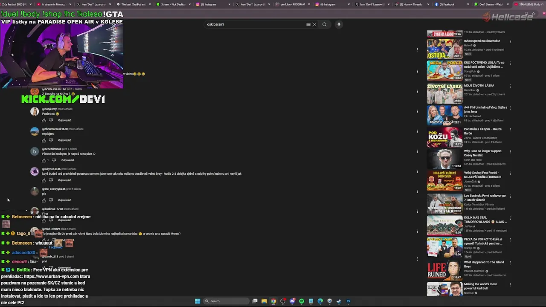Open options menu for Fiki Unchained Vlog video
The height and width of the screenshot is (307, 546).
pyautogui.click(x=511, y=108)
